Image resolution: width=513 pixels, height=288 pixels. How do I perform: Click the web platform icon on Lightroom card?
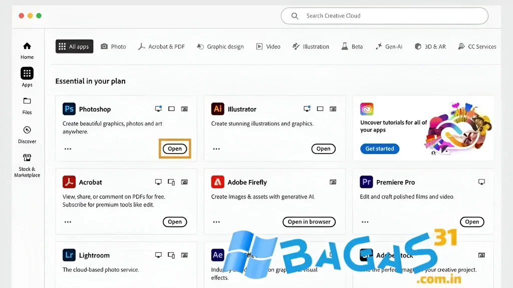click(x=184, y=255)
